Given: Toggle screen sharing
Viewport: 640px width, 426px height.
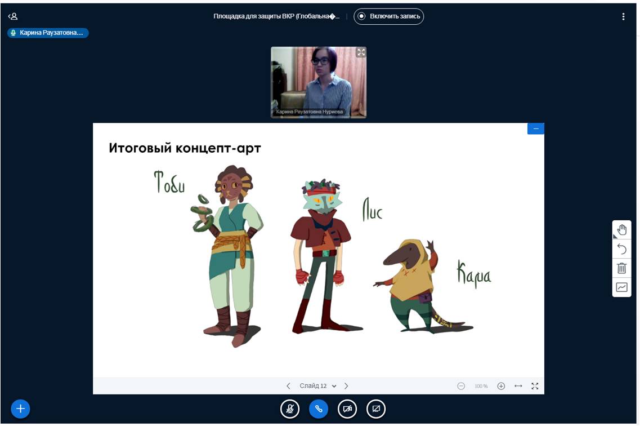Looking at the screenshot, I should [x=376, y=409].
